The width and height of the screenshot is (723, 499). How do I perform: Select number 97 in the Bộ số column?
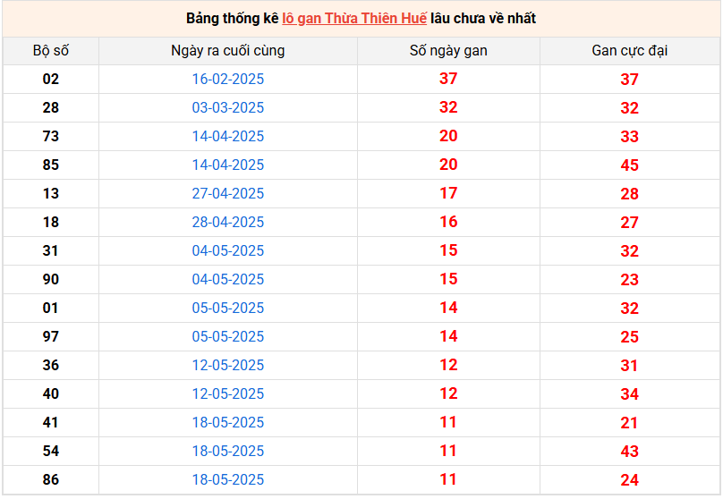click(x=50, y=336)
